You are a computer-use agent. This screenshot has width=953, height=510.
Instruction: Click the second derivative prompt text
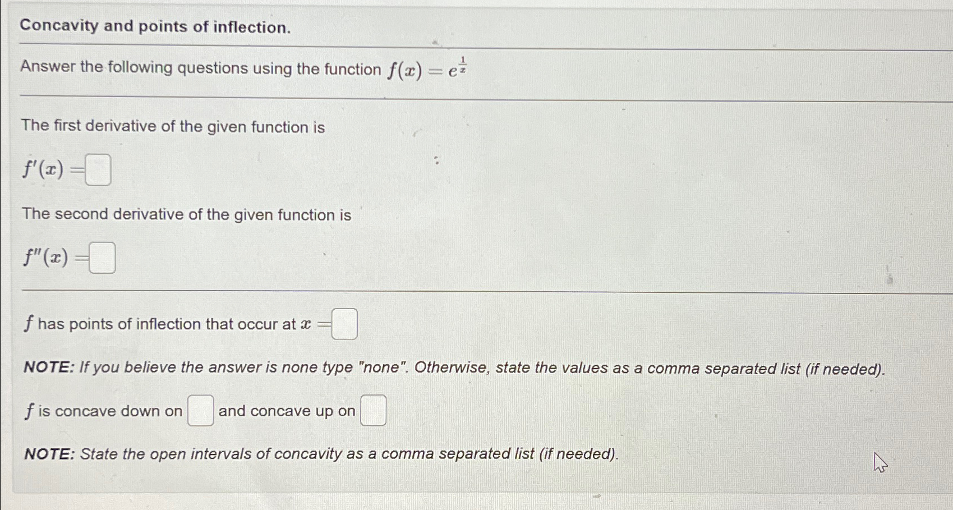186,215
